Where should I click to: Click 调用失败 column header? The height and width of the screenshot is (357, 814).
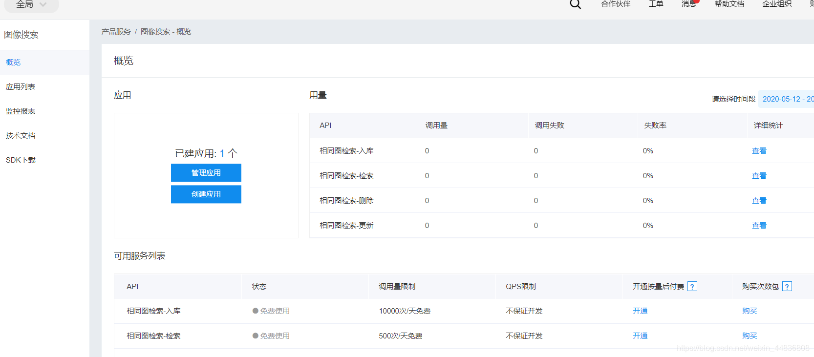pos(549,126)
